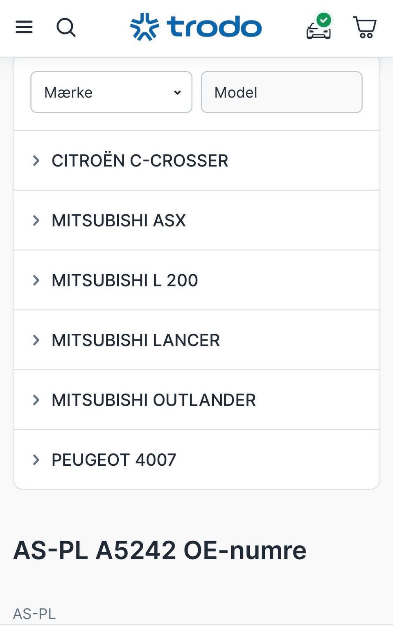
Task: Click the Model field
Action: pos(282,92)
